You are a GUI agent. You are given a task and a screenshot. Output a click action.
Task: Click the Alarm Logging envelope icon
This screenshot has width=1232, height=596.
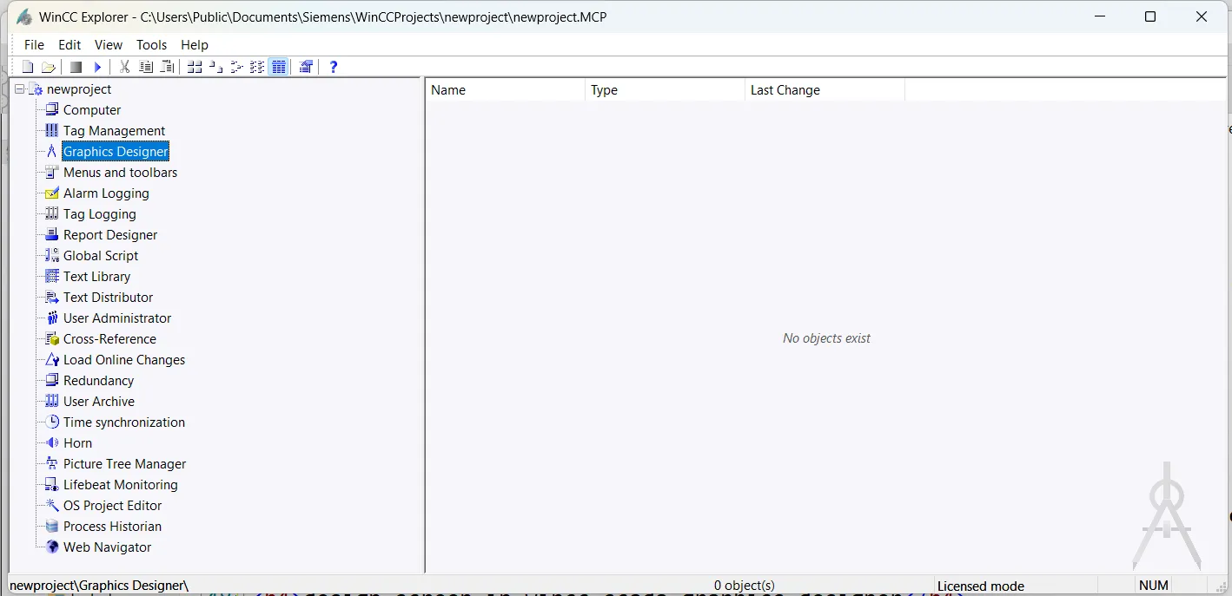click(52, 193)
